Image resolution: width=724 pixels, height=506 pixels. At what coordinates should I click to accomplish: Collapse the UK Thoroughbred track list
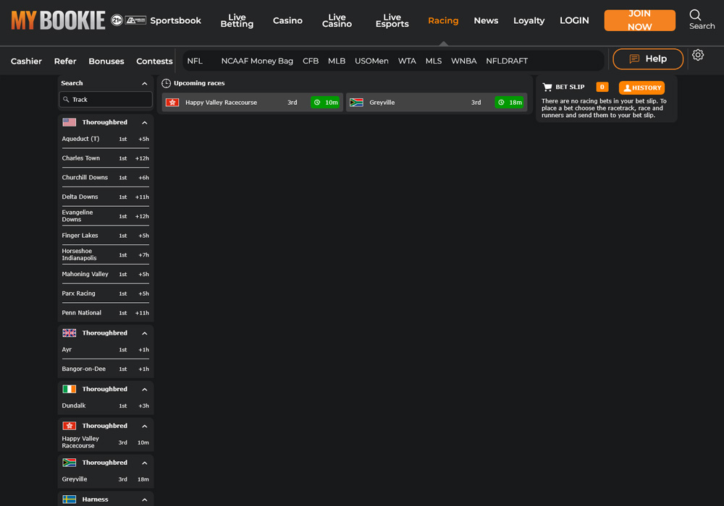(x=144, y=333)
